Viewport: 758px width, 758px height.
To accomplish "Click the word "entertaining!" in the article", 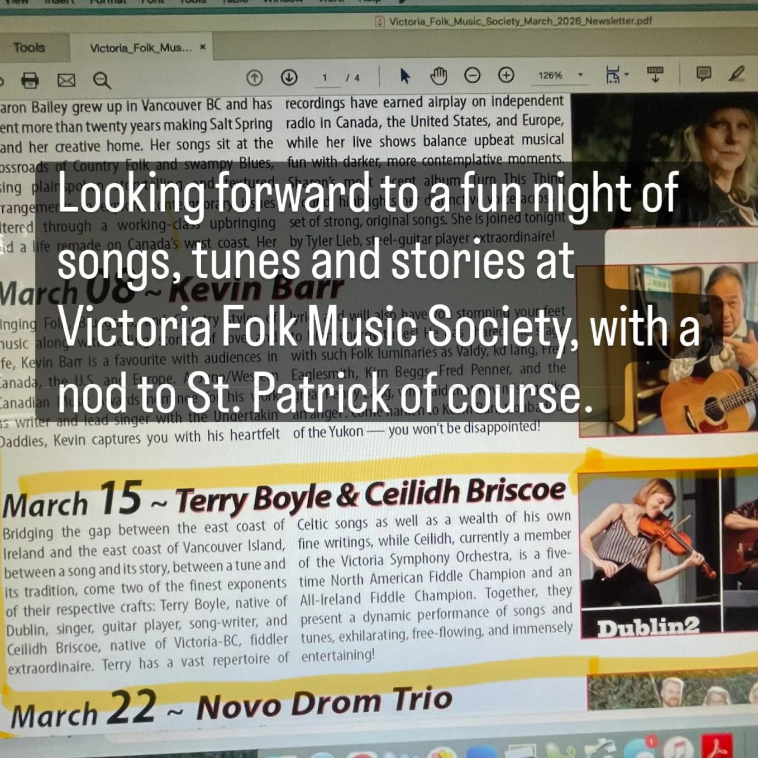I will pyautogui.click(x=338, y=655).
